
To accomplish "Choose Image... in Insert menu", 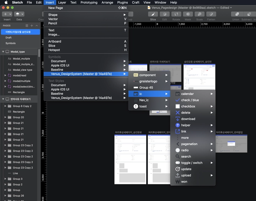I will click(x=86, y=35).
